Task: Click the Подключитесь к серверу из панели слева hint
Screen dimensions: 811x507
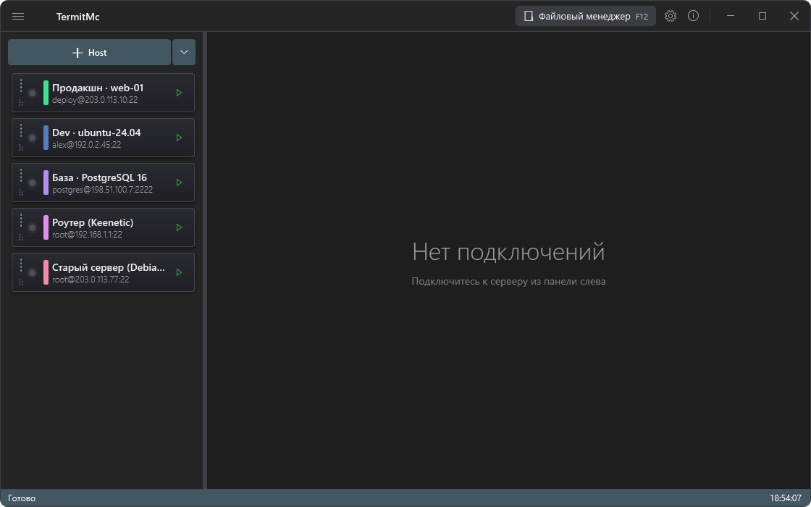Action: pos(508,282)
